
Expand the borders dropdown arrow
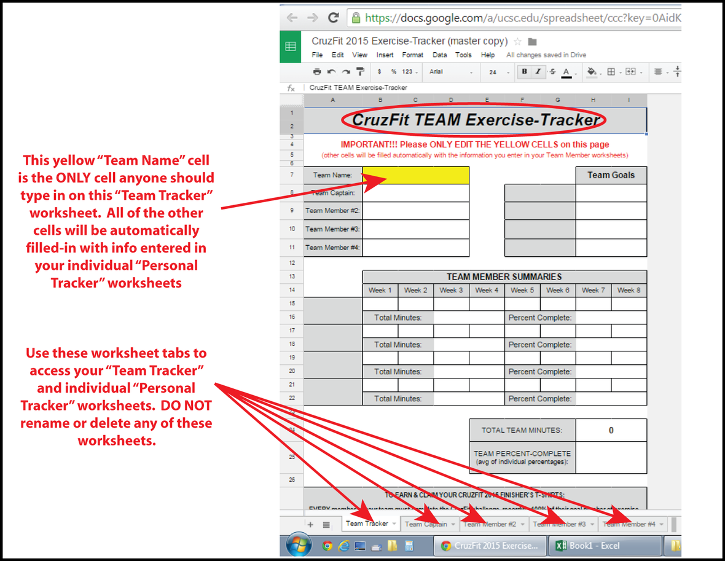click(621, 73)
